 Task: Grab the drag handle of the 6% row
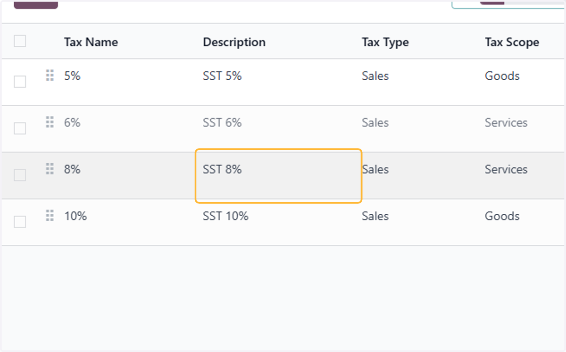(x=50, y=122)
